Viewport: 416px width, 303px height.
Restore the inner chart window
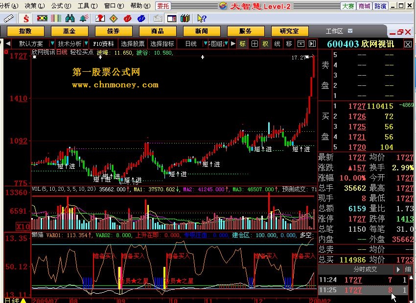coord(400,32)
